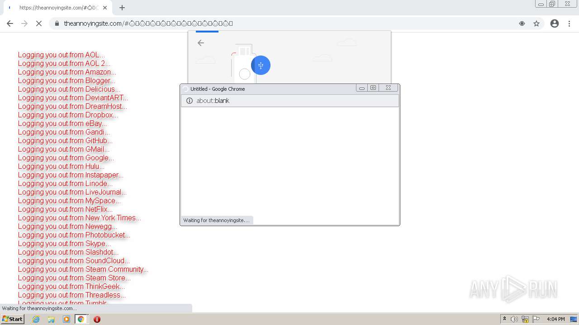Click the red stop-sign icon on taskbar

click(97, 319)
